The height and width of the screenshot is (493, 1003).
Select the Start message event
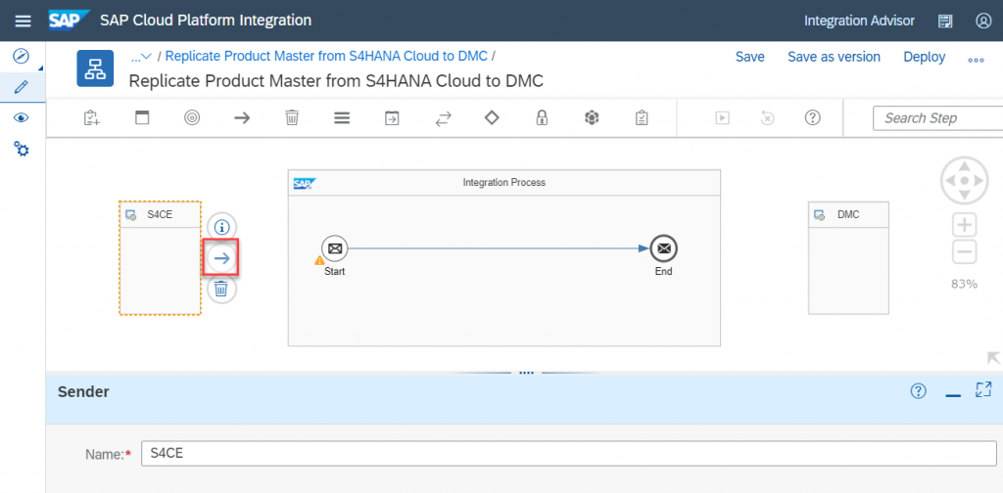click(335, 248)
